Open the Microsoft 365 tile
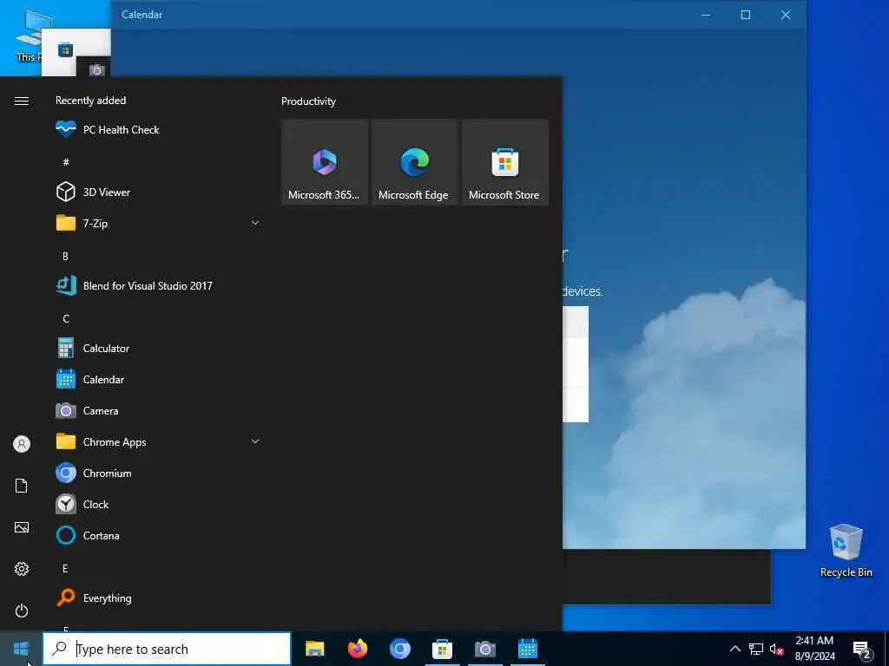Image resolution: width=889 pixels, height=666 pixels. point(325,162)
